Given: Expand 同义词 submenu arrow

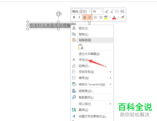Looking at the screenshot, I should coord(111,104).
